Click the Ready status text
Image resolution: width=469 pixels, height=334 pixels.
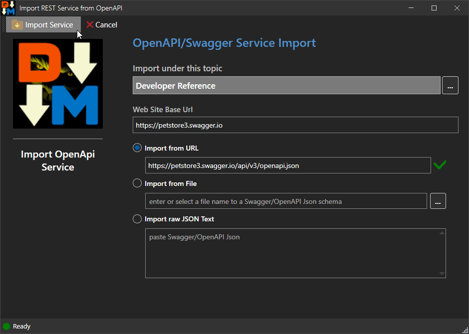(21, 326)
